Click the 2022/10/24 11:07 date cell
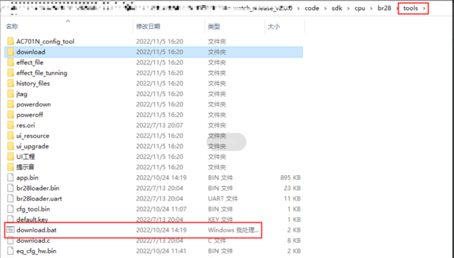 (161, 209)
